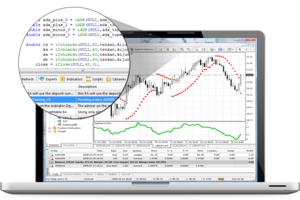Click the order icon of row 4284295
Image resolution: width=300 pixels, height=200 pixels.
(x=52, y=158)
